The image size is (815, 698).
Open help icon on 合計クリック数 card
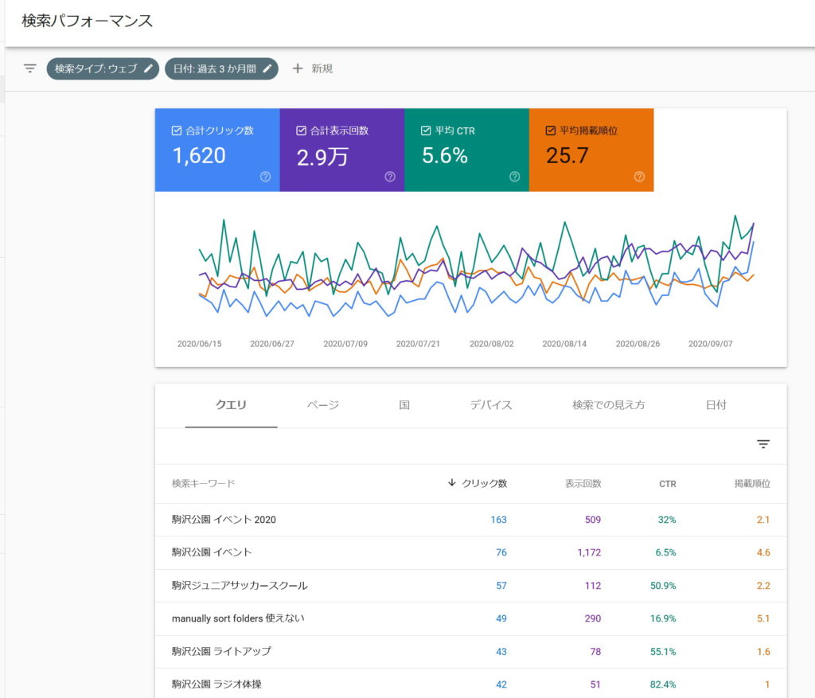[x=266, y=177]
